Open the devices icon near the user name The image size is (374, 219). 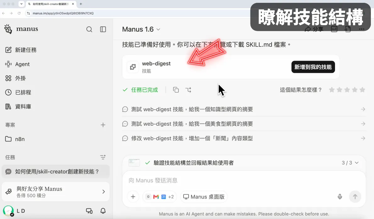pos(89,211)
